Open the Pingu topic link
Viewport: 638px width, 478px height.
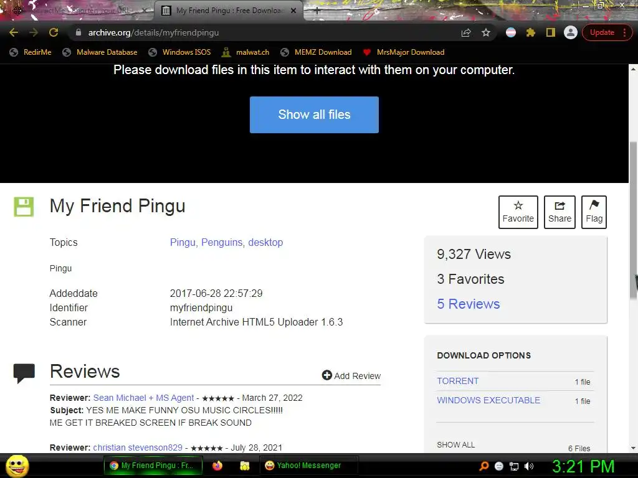183,242
